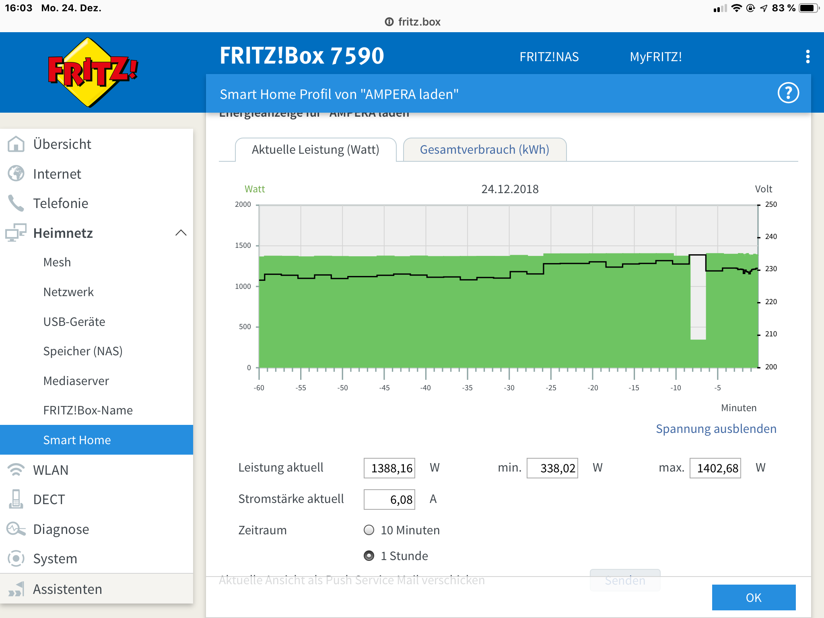824x618 pixels.
Task: Click the WLAN wifi icon in sidebar
Action: pos(16,470)
